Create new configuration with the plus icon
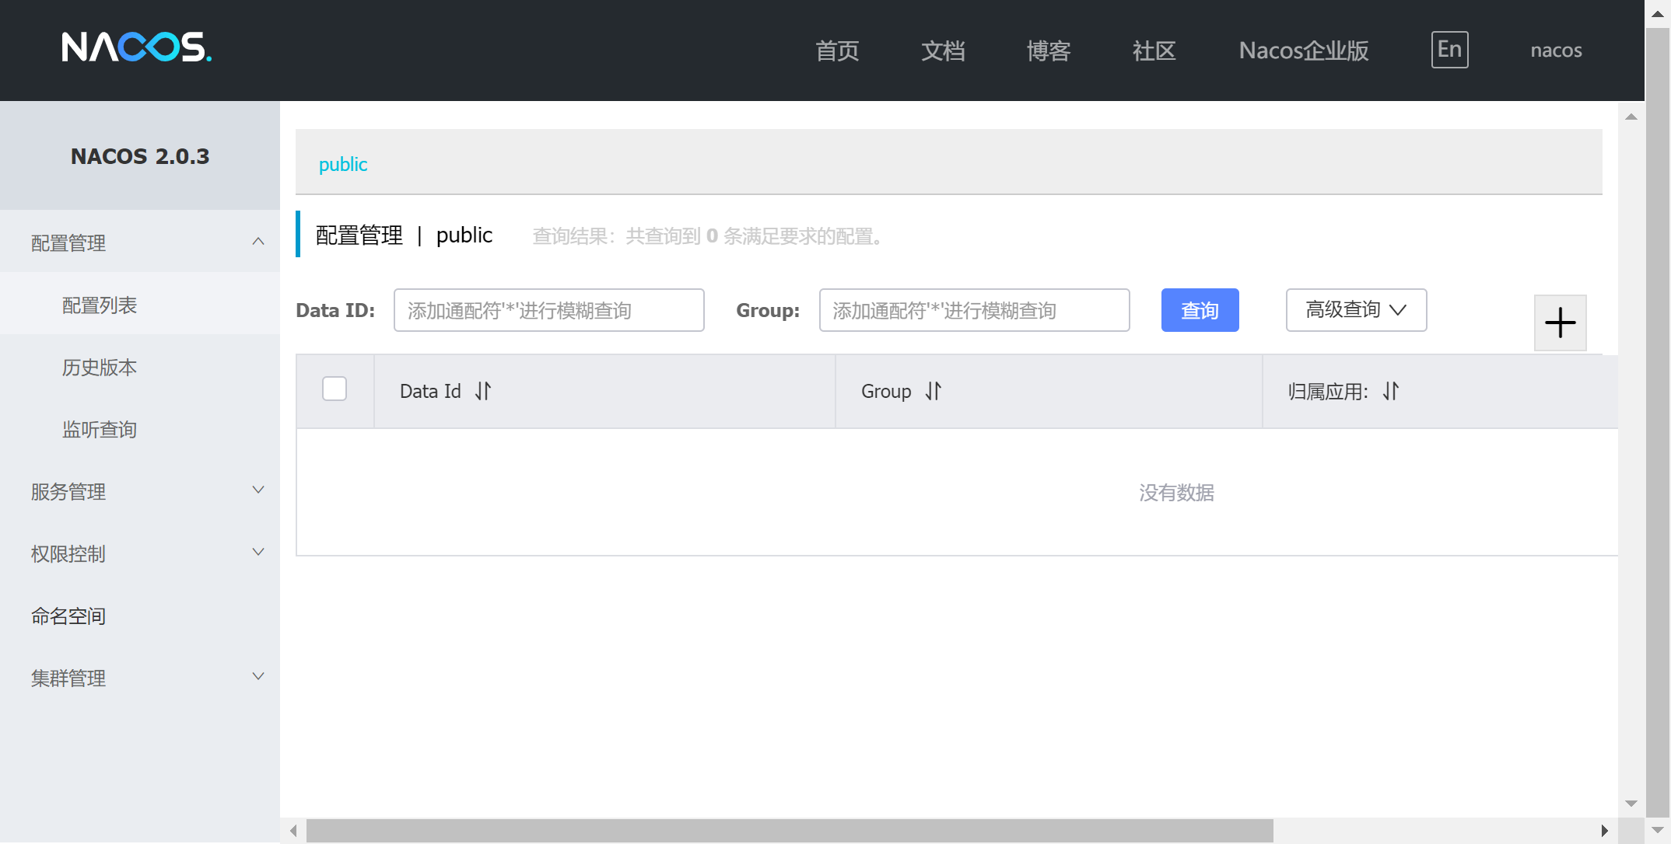The image size is (1671, 844). pyautogui.click(x=1560, y=323)
